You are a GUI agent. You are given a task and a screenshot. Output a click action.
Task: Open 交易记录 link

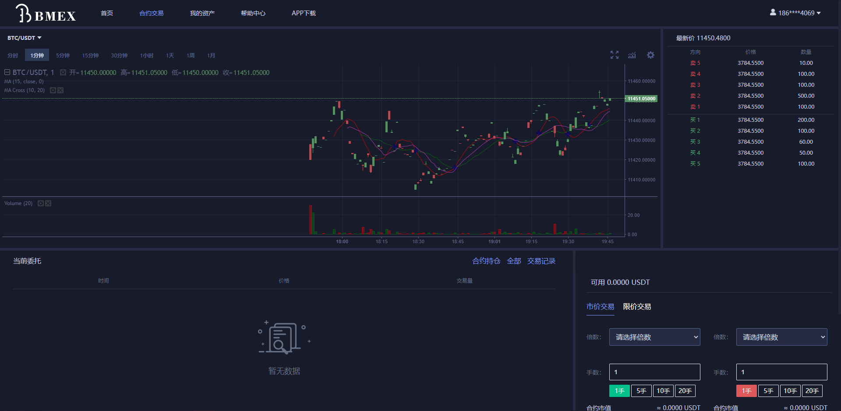(541, 261)
